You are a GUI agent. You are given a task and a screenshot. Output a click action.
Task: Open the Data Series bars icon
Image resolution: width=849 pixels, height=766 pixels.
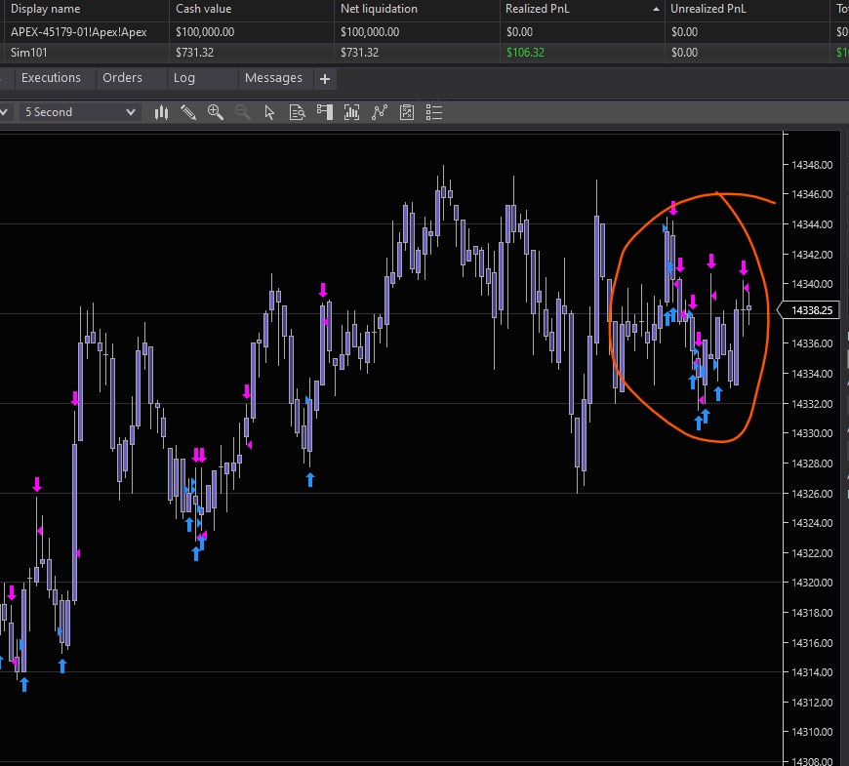[x=352, y=112]
